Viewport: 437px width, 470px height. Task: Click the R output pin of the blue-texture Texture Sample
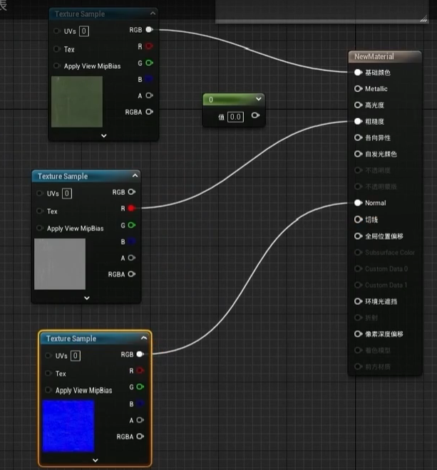pos(140,370)
